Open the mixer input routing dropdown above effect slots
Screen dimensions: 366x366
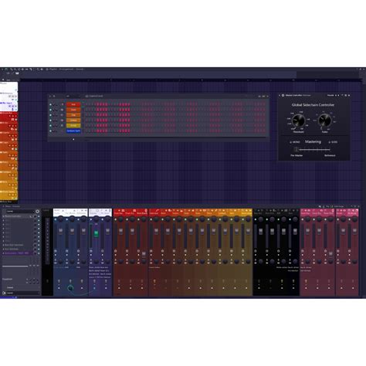click(x=19, y=212)
